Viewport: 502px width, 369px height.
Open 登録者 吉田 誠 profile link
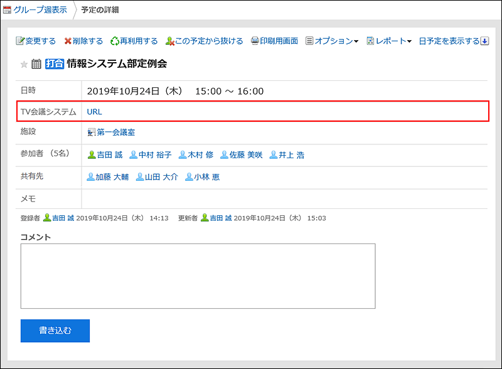63,218
